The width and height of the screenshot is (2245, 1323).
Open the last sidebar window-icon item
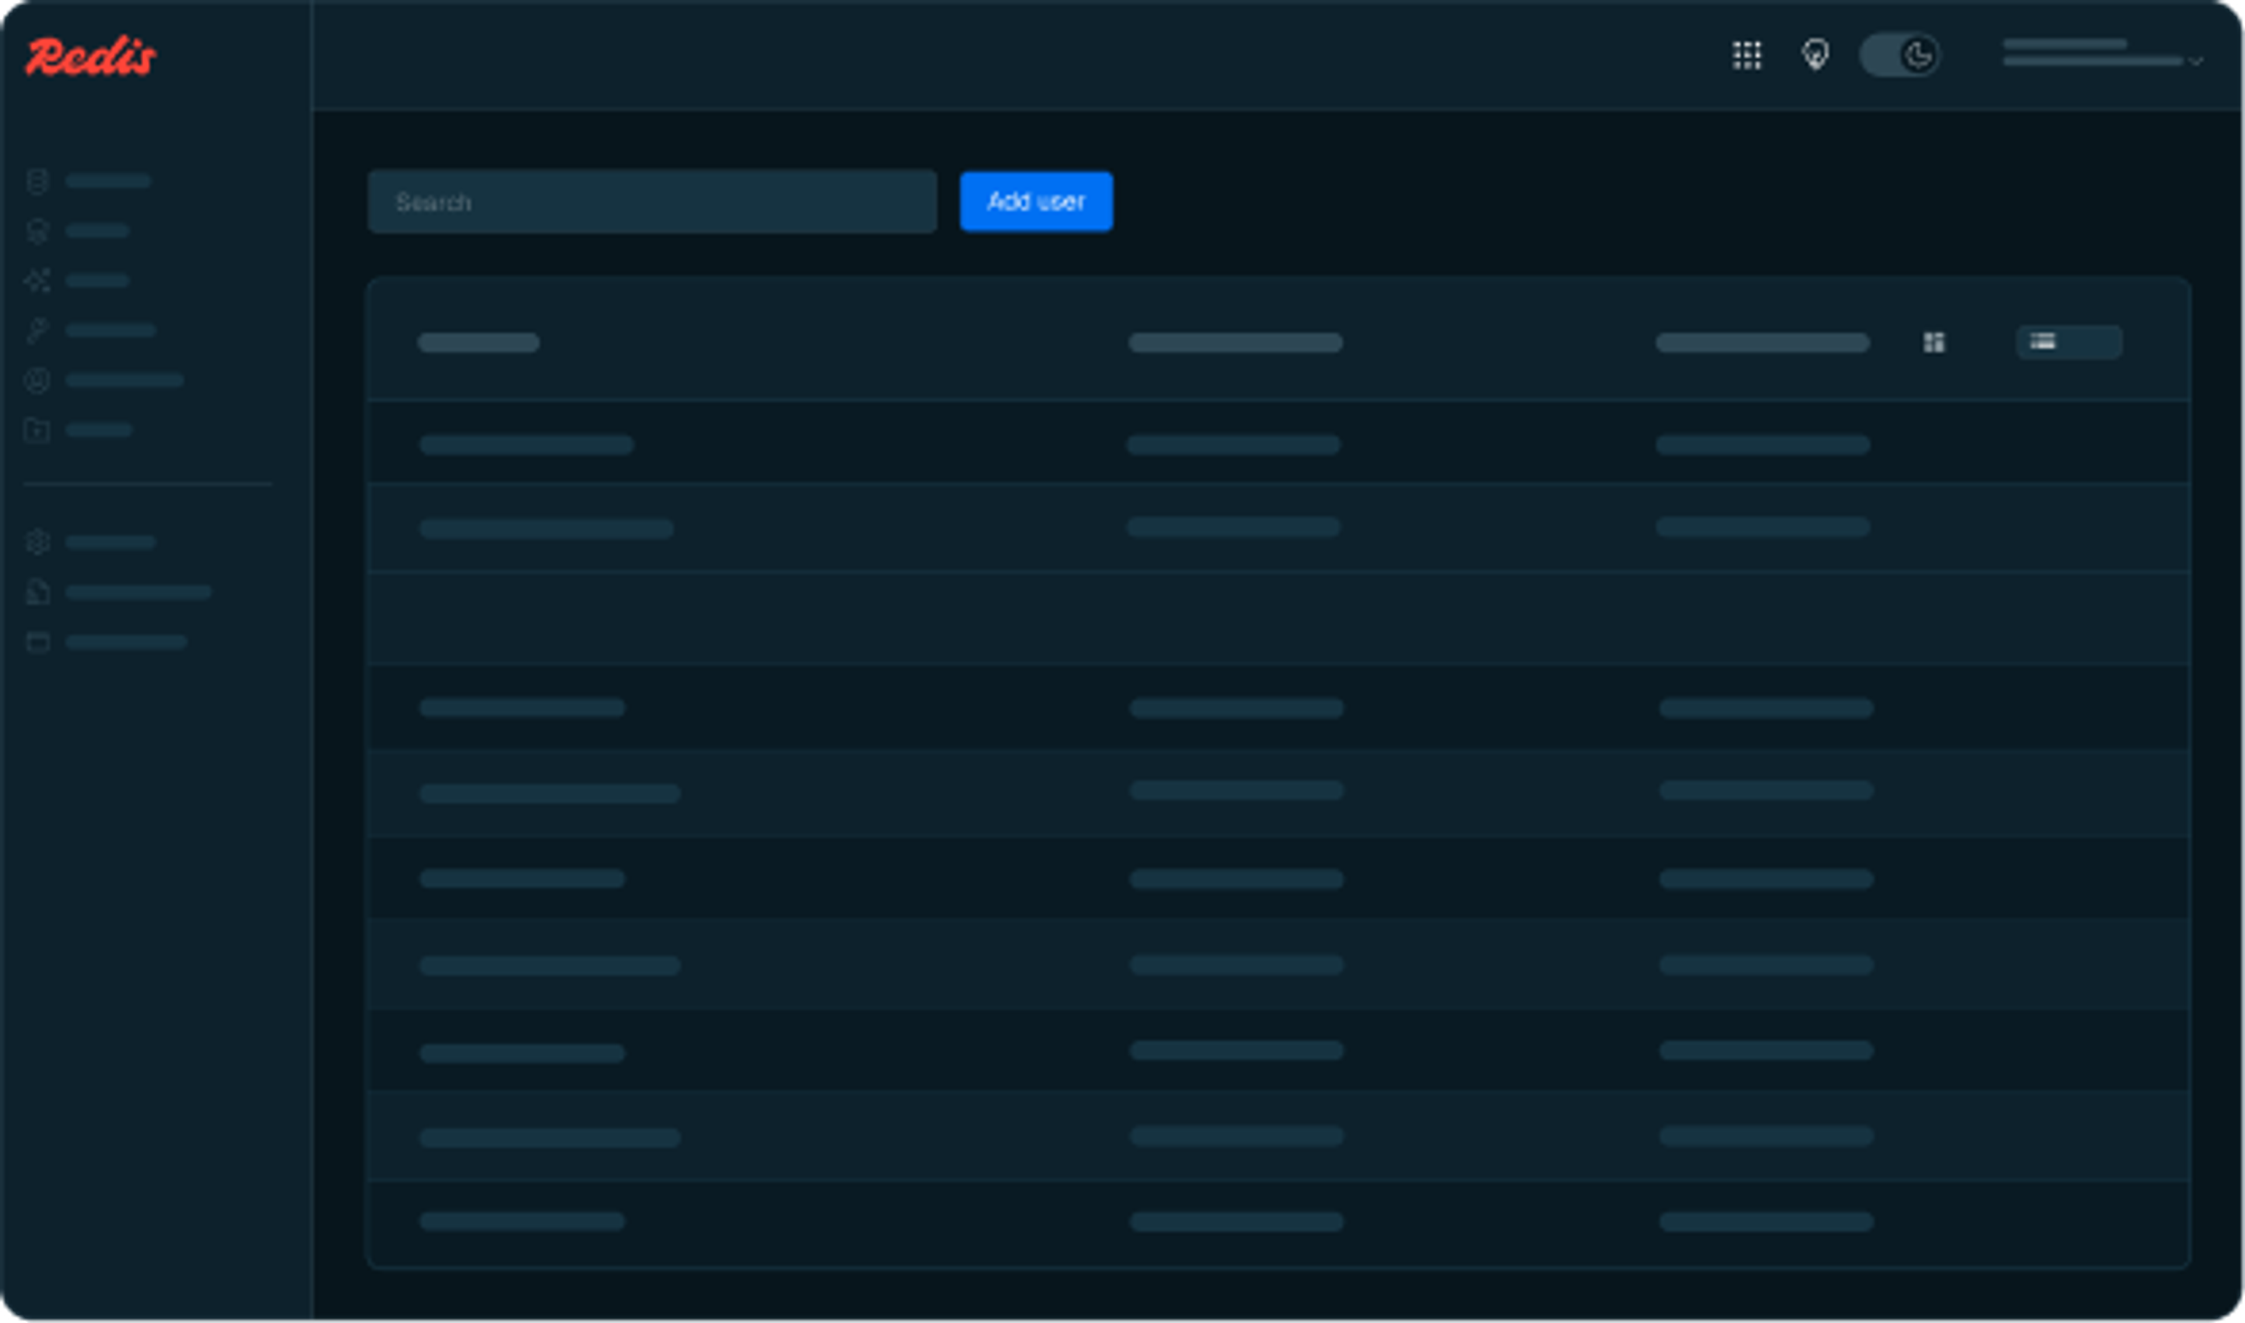coord(37,642)
